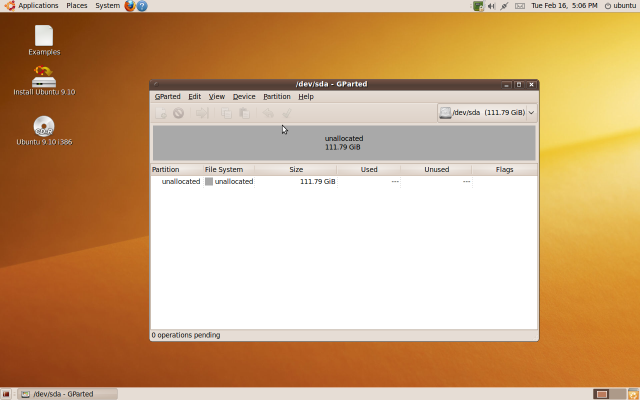Click the network connection tray icon
Viewport: 640px width, 400px height.
(504, 6)
